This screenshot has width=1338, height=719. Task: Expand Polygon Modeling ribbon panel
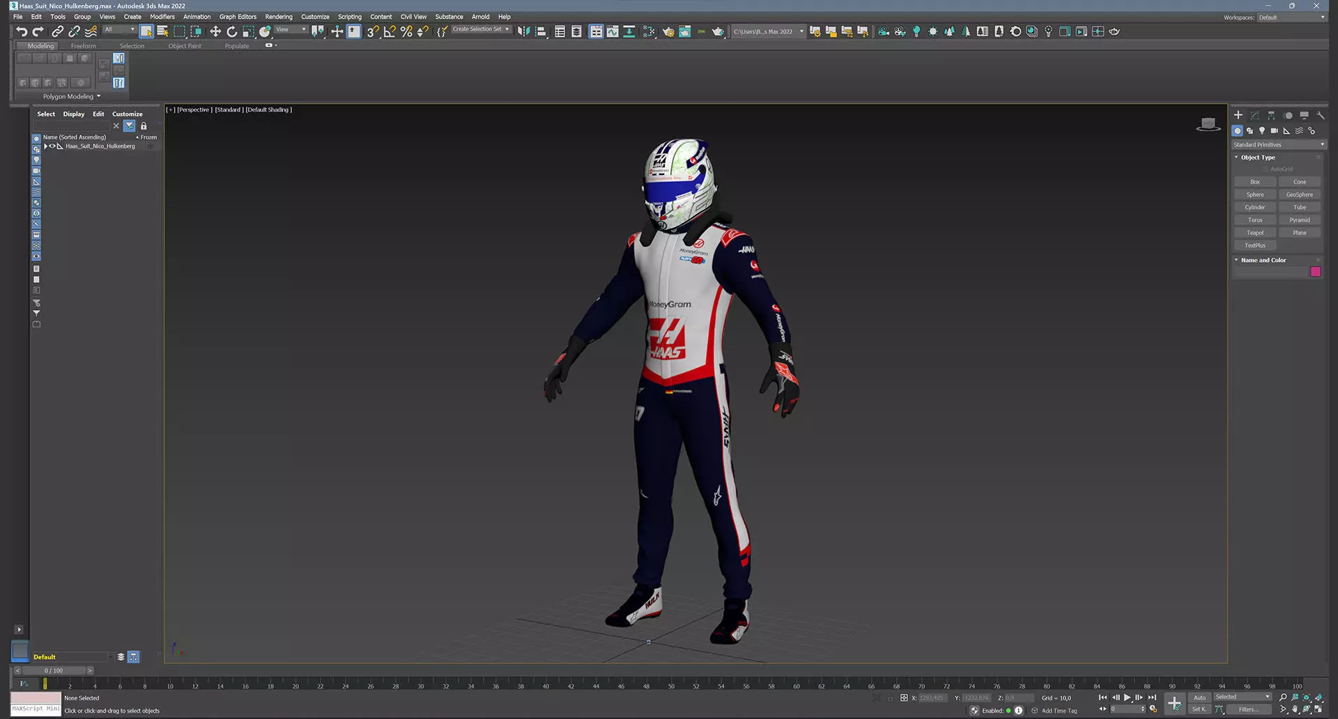click(x=72, y=96)
